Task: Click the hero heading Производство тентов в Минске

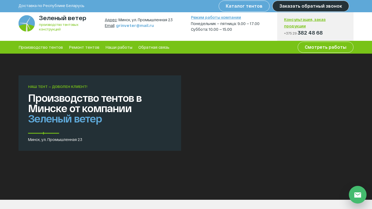Action: (x=85, y=103)
